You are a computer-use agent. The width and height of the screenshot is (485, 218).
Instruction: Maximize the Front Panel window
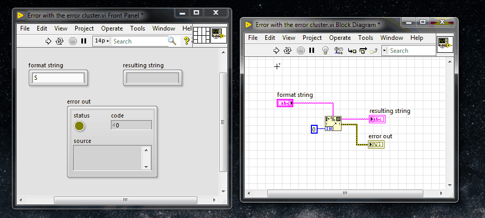[x=196, y=12]
